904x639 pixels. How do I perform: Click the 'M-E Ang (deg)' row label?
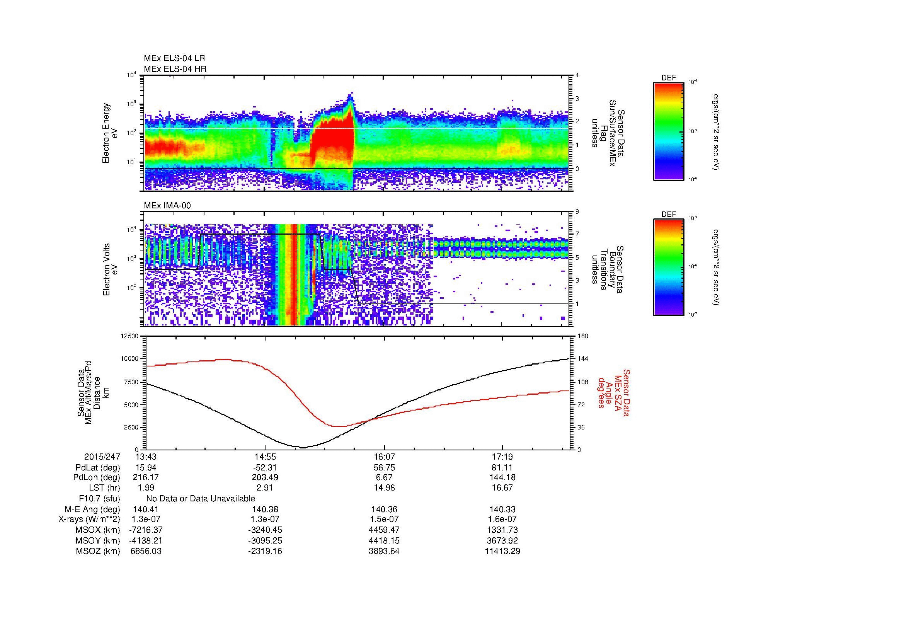pos(92,509)
